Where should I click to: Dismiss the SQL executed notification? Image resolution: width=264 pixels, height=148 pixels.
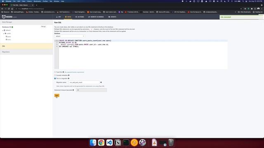coord(241,17)
